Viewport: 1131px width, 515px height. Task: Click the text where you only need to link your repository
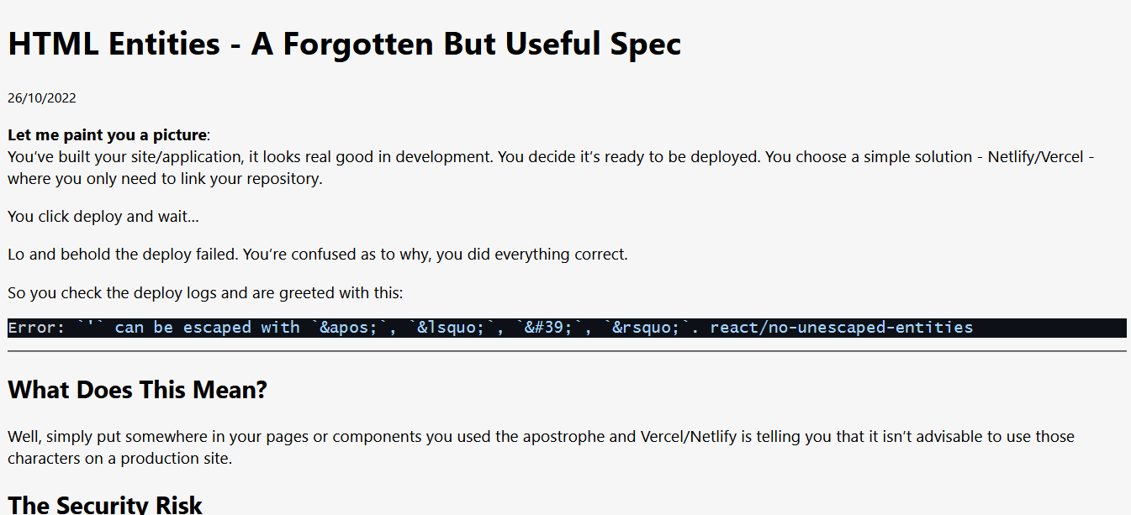165,179
